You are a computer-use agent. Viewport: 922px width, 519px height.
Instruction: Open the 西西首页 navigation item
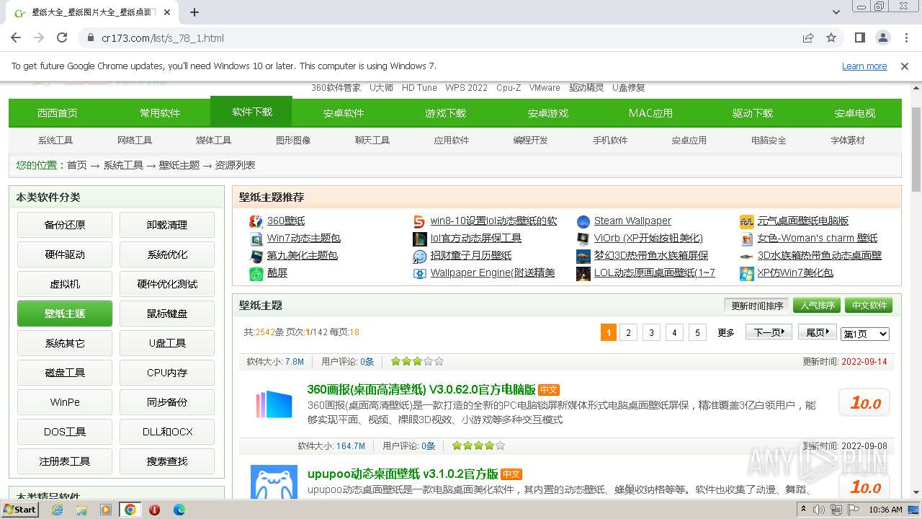[x=58, y=113]
